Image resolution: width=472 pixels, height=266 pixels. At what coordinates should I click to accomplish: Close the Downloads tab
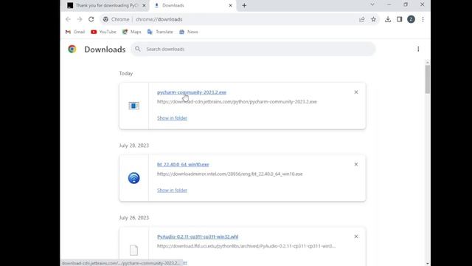point(231,5)
